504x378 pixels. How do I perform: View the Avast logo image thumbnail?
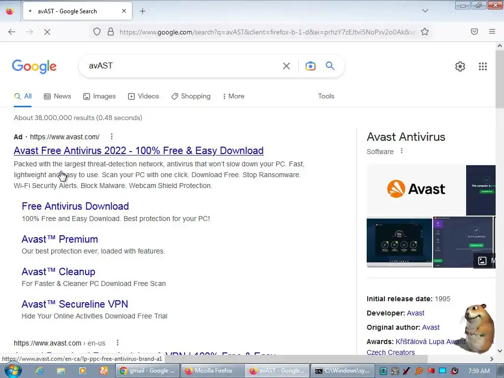click(416, 189)
